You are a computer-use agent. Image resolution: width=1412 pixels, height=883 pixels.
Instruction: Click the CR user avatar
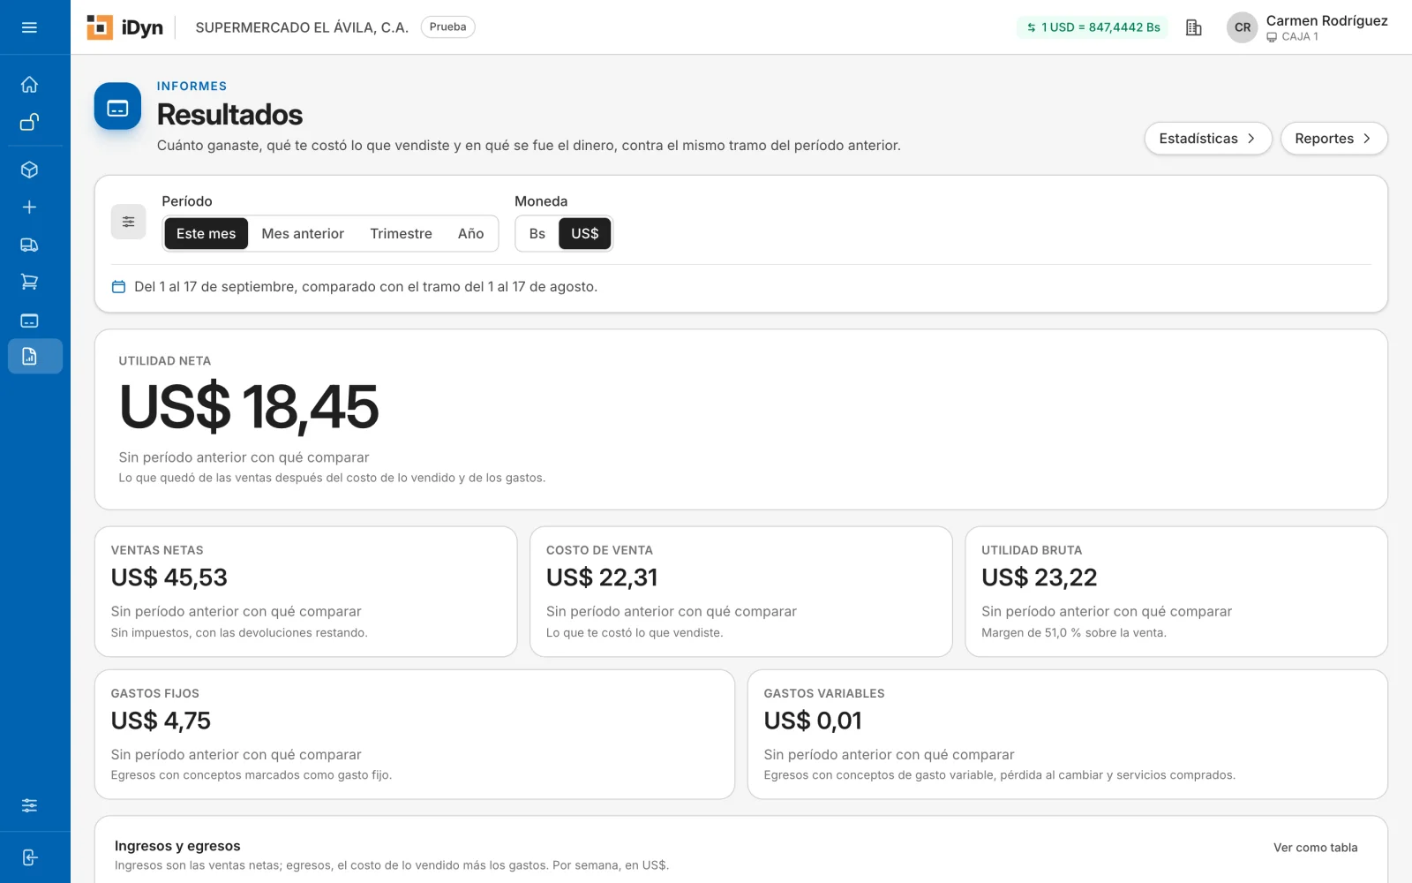1242,27
